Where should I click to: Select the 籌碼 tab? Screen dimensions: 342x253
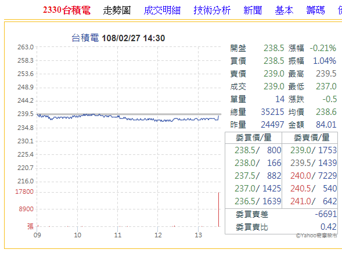point(316,10)
